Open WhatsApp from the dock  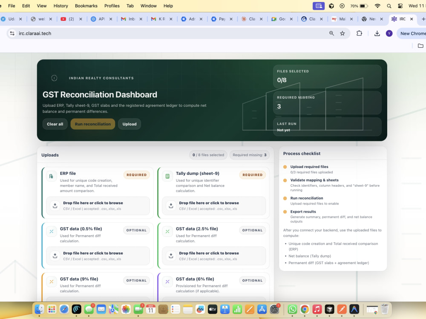(x=292, y=309)
